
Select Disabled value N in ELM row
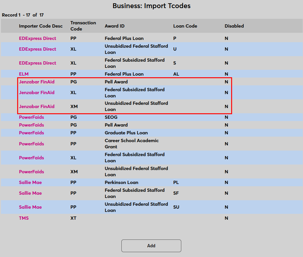226,74
